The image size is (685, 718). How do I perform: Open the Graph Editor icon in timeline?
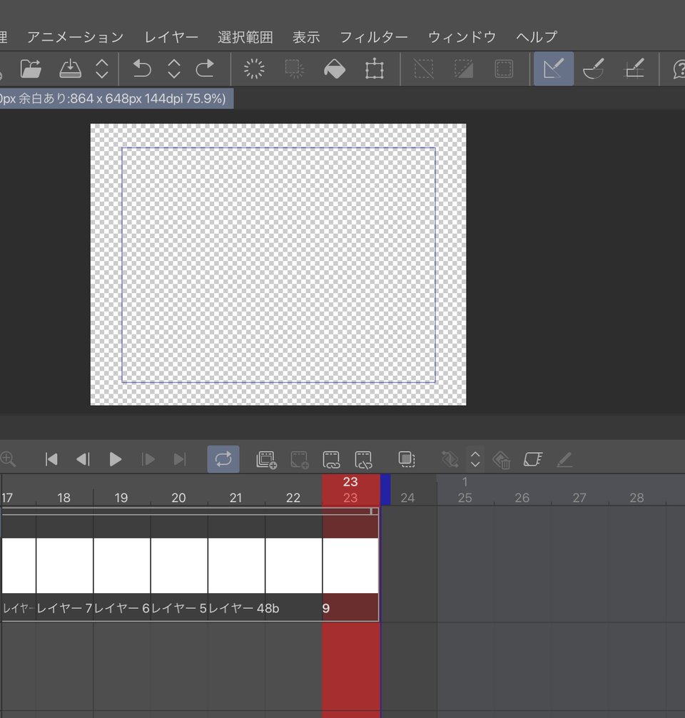(533, 459)
